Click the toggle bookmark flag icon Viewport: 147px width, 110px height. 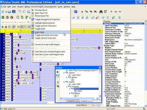[82, 12]
